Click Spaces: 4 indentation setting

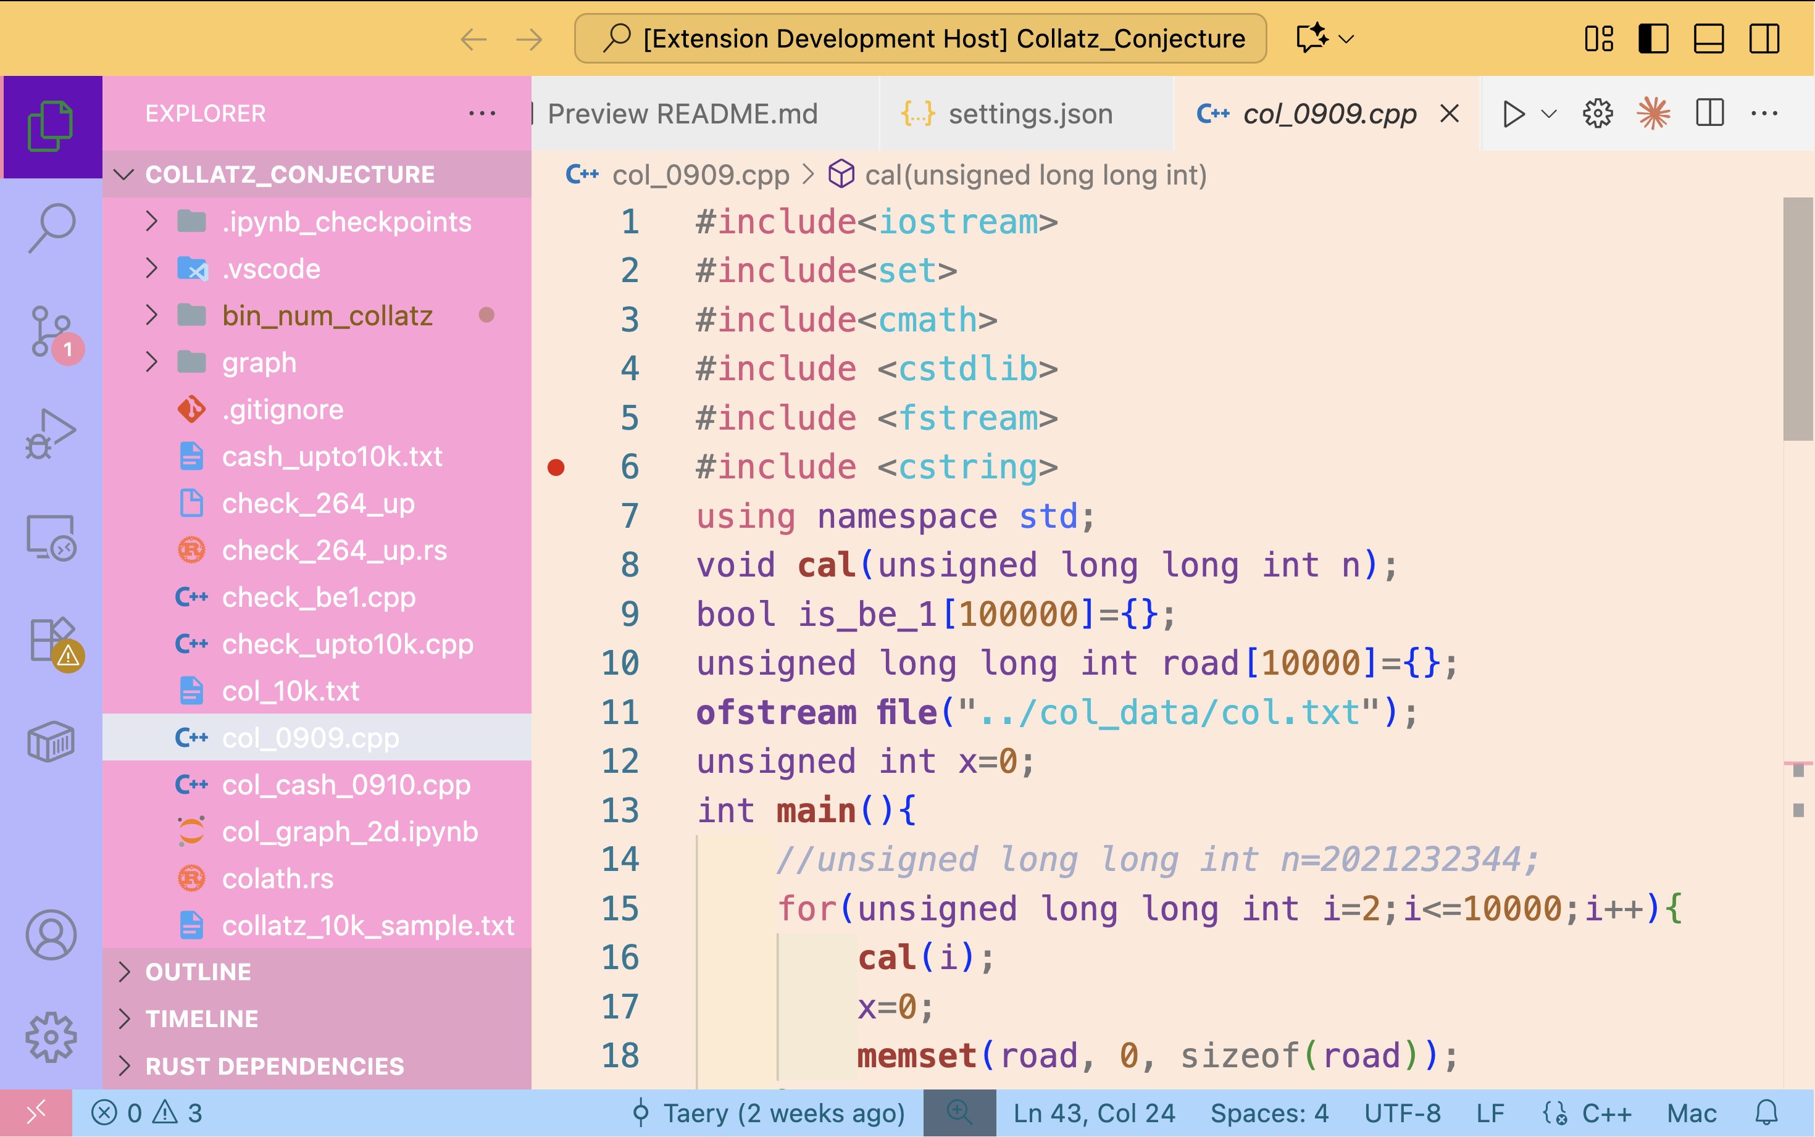[1269, 1113]
